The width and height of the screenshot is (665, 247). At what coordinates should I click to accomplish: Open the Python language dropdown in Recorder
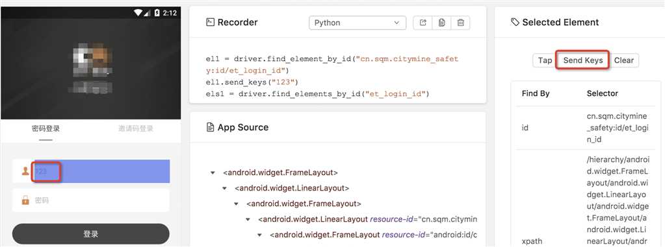point(357,23)
